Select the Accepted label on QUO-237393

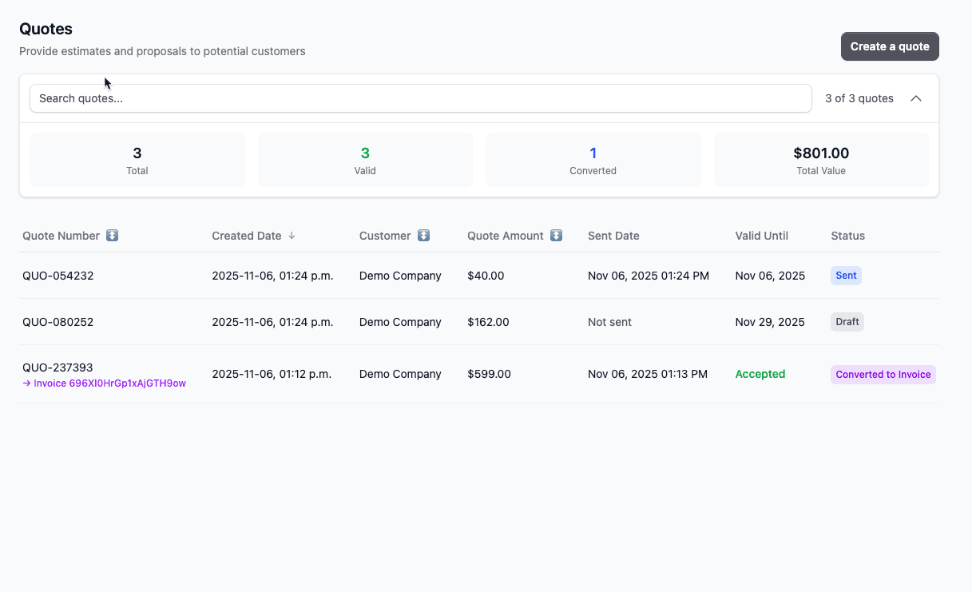[760, 374]
